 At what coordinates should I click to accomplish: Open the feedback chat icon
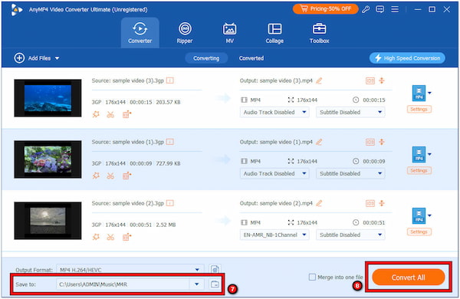379,9
